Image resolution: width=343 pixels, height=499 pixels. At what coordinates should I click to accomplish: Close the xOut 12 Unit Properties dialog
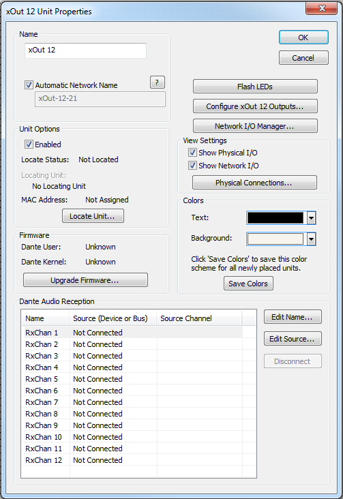(321, 8)
